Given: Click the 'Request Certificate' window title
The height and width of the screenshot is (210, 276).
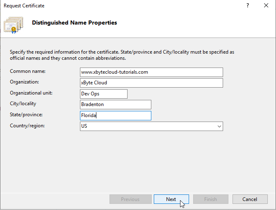Looking at the screenshot, I should pos(24,6).
